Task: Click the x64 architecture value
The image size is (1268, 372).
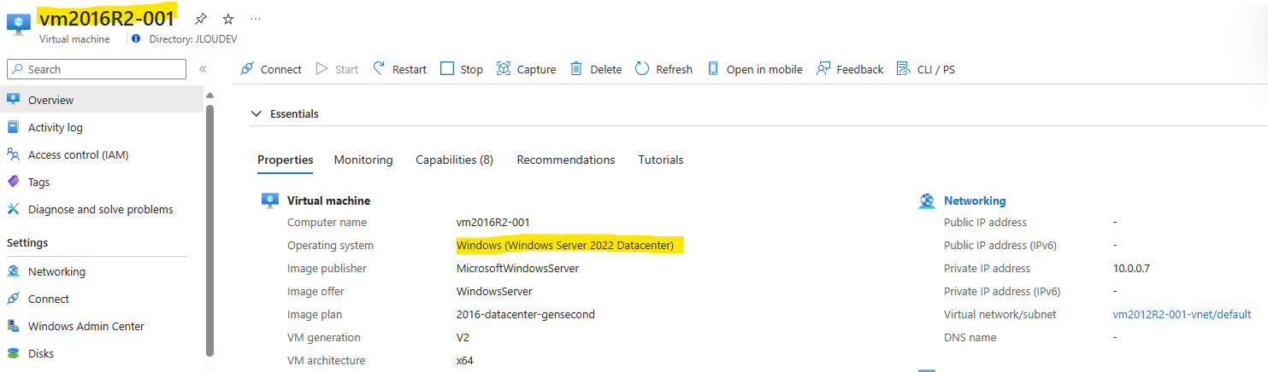Action: [x=465, y=360]
